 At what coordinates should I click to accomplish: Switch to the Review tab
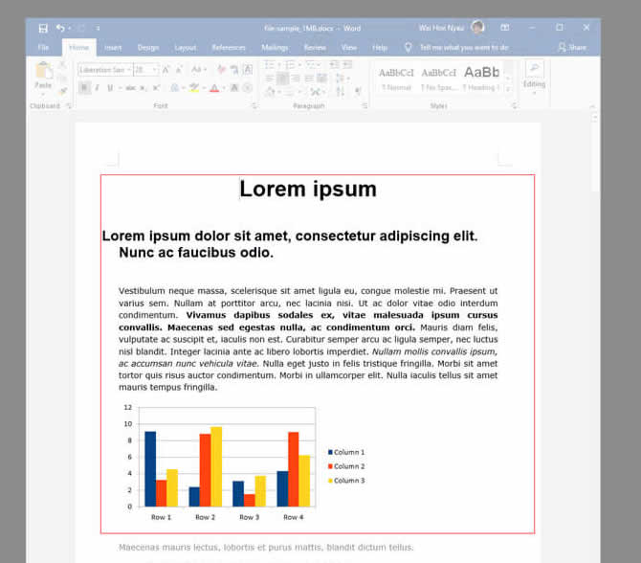315,48
